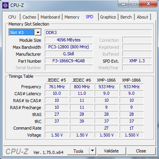Click the 1T Command Rate cell
This screenshot has width=159, height=159.
(132, 128)
